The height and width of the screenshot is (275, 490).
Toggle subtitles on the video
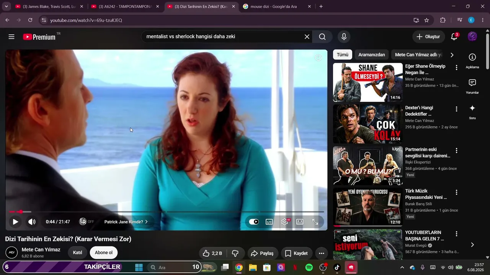pyautogui.click(x=269, y=222)
